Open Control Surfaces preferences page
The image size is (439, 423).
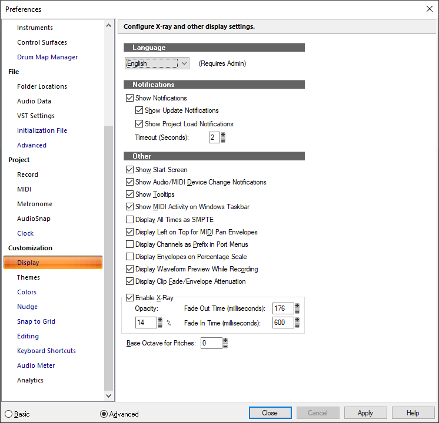[x=42, y=42]
